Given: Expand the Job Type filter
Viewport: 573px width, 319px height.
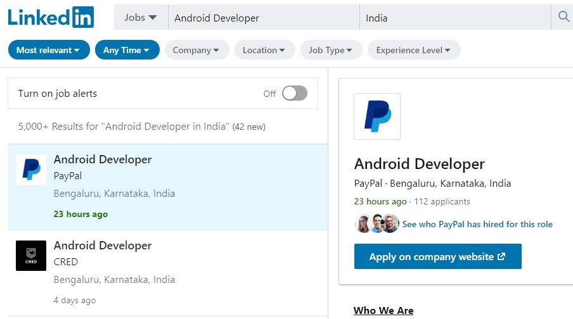Looking at the screenshot, I should click(332, 50).
